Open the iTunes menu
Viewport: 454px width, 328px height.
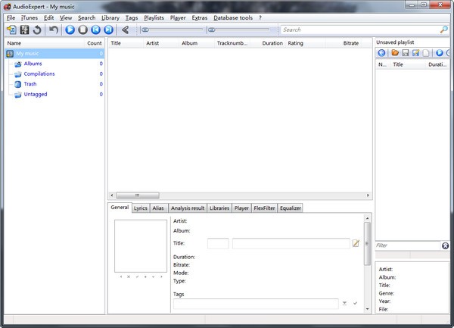(x=30, y=17)
